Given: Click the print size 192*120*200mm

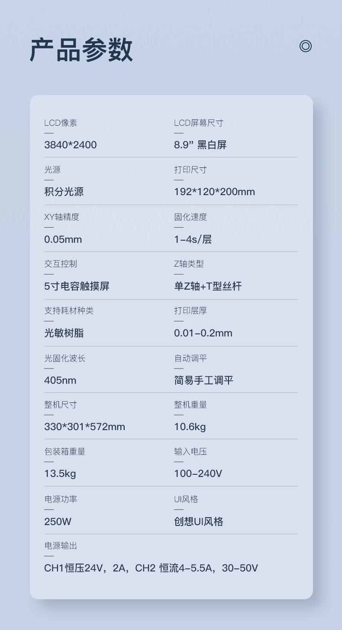Looking at the screenshot, I should point(214,192).
